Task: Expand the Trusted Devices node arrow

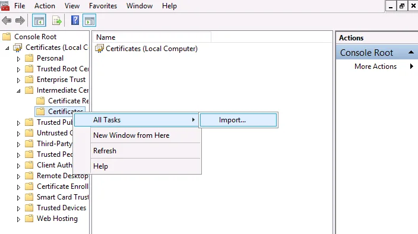Action: (18, 208)
